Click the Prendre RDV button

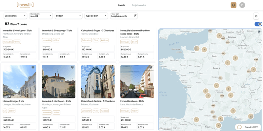pos(248,127)
